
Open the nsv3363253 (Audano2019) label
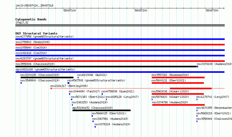click(90, 102)
